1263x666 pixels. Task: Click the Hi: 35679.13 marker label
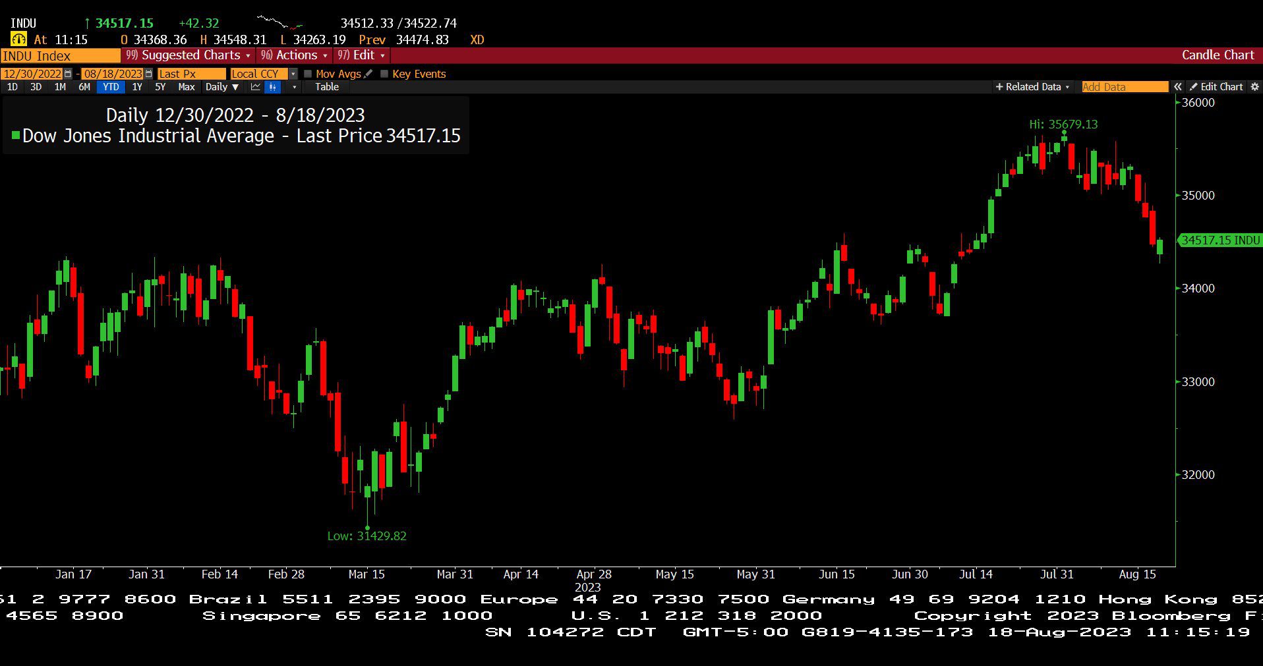point(1063,125)
